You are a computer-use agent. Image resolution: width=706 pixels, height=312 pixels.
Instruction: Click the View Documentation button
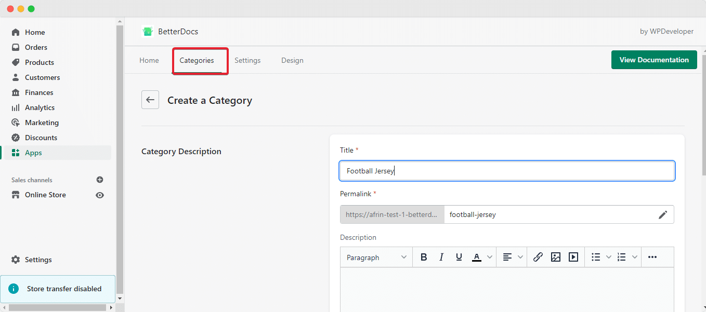pyautogui.click(x=653, y=60)
